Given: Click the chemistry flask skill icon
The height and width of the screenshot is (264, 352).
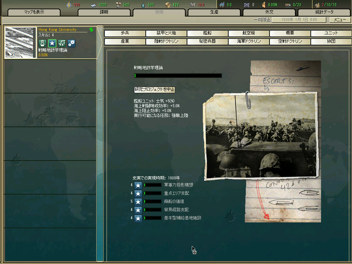Looking at the screenshot, I should (42, 43).
